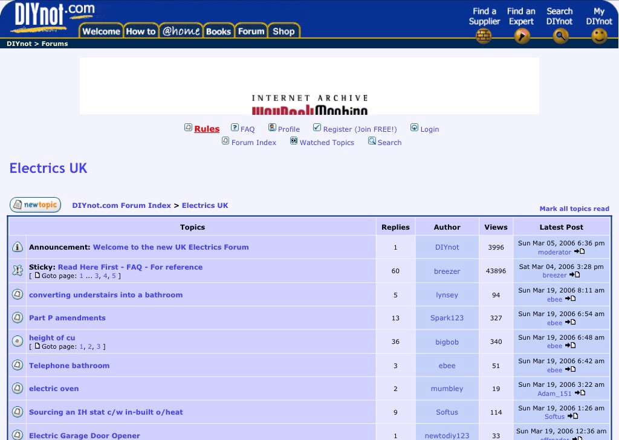Click Register (Join FREE!) link
The width and height of the screenshot is (619, 440).
tap(360, 129)
